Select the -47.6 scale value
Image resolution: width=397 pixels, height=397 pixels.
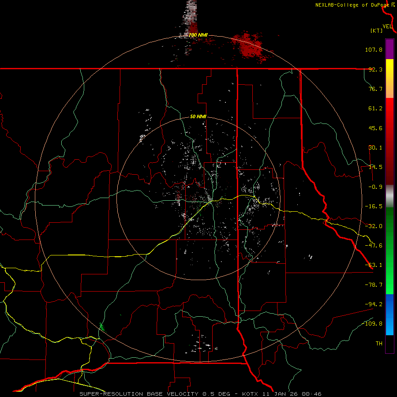[374, 246]
